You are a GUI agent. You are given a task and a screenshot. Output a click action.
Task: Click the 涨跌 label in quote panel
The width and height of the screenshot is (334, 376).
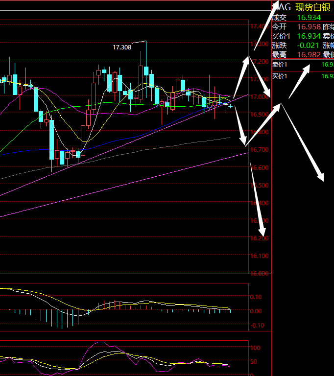(279, 46)
